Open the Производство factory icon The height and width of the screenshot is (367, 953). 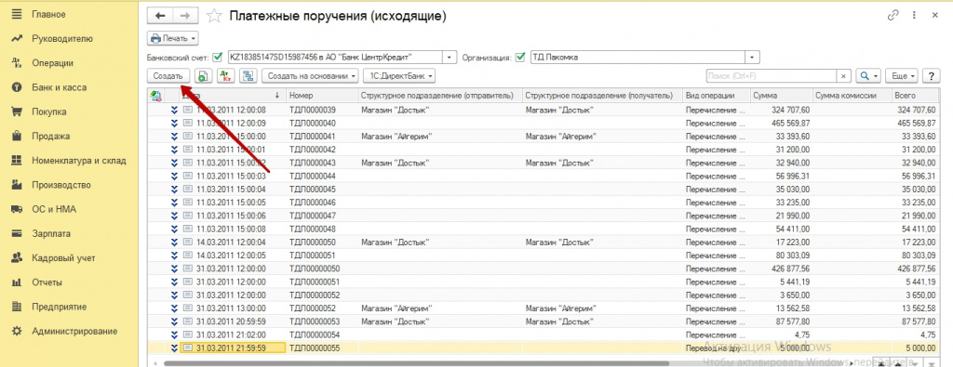[17, 184]
